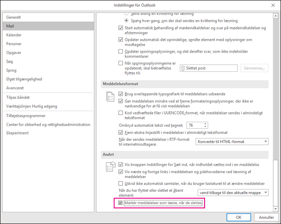Click the Annuller button

(266, 217)
